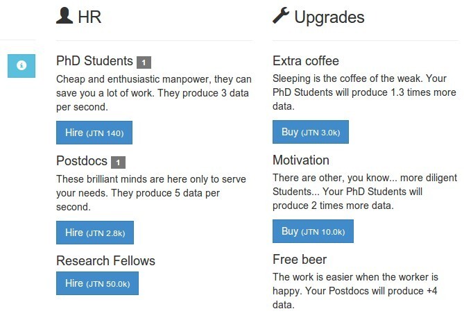Image resolution: width=464 pixels, height=318 pixels.
Task: Click the Extra coffee upgrade title
Action: [x=306, y=61]
